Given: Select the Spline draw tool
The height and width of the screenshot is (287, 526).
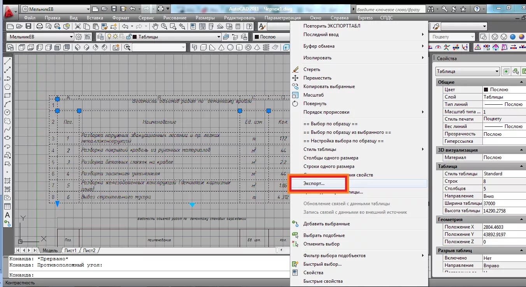Looking at the screenshot, I should 7,130.
